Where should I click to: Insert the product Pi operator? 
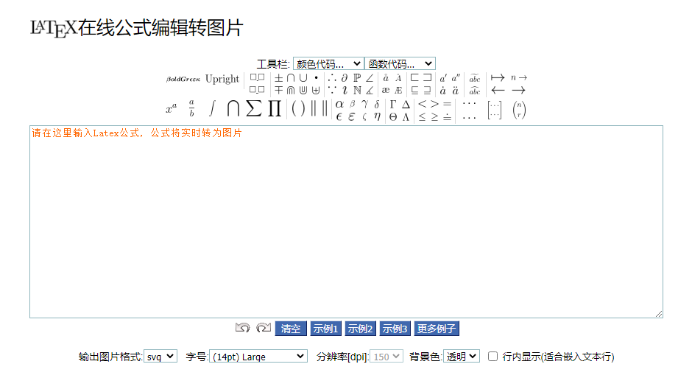click(x=275, y=108)
